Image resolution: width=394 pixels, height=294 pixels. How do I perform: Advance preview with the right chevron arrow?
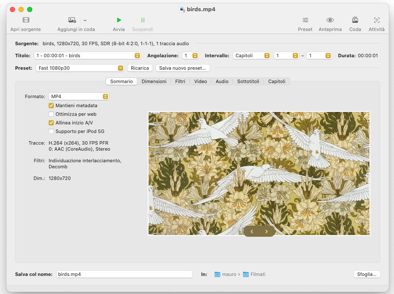click(266, 231)
